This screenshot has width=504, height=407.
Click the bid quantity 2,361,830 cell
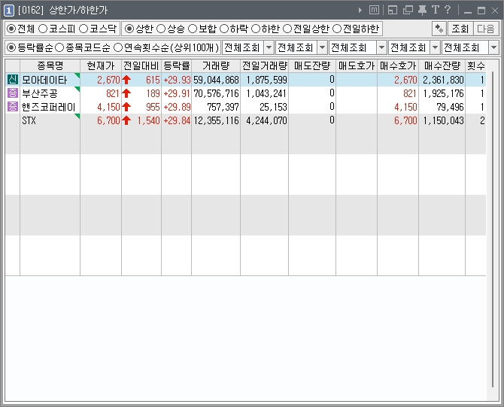443,80
